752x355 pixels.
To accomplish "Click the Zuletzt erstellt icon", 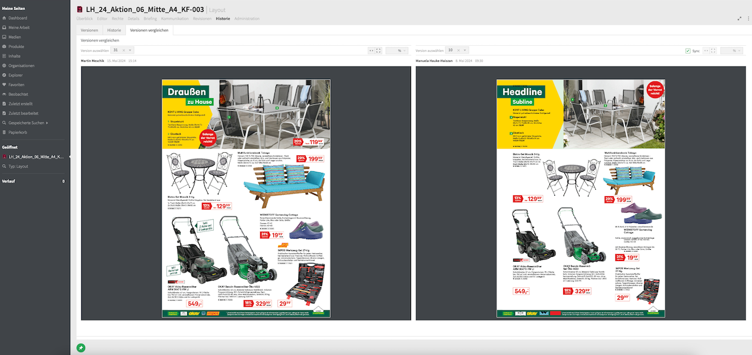I will pyautogui.click(x=4, y=103).
